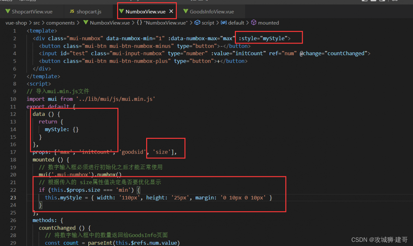The height and width of the screenshot is (246, 413).
Task: Click the data-numbox-min="1" attribute
Action: pyautogui.click(x=136, y=38)
